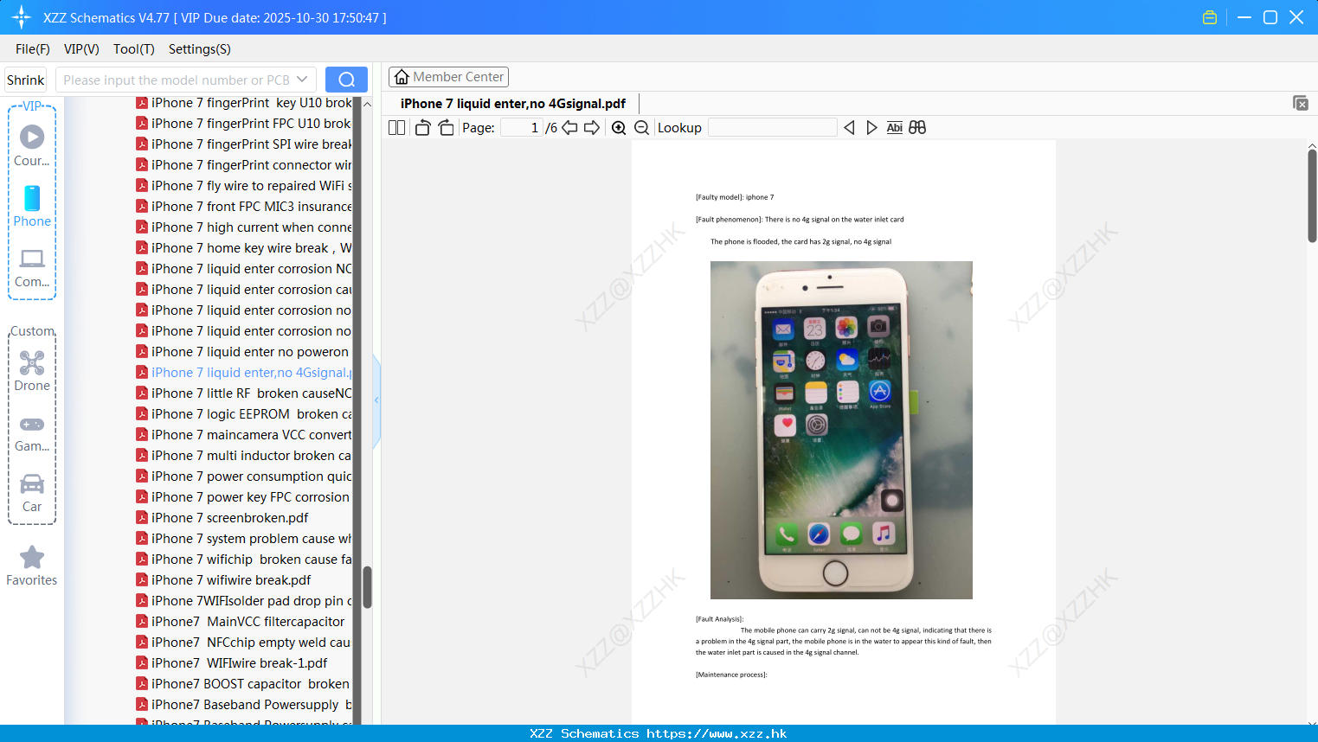Click XZZ Schematics website link in status bar
Image resolution: width=1318 pixels, height=742 pixels.
[x=659, y=733]
